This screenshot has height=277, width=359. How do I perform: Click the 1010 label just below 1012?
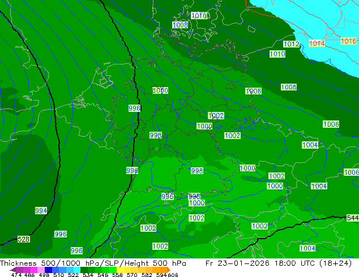click(x=277, y=54)
